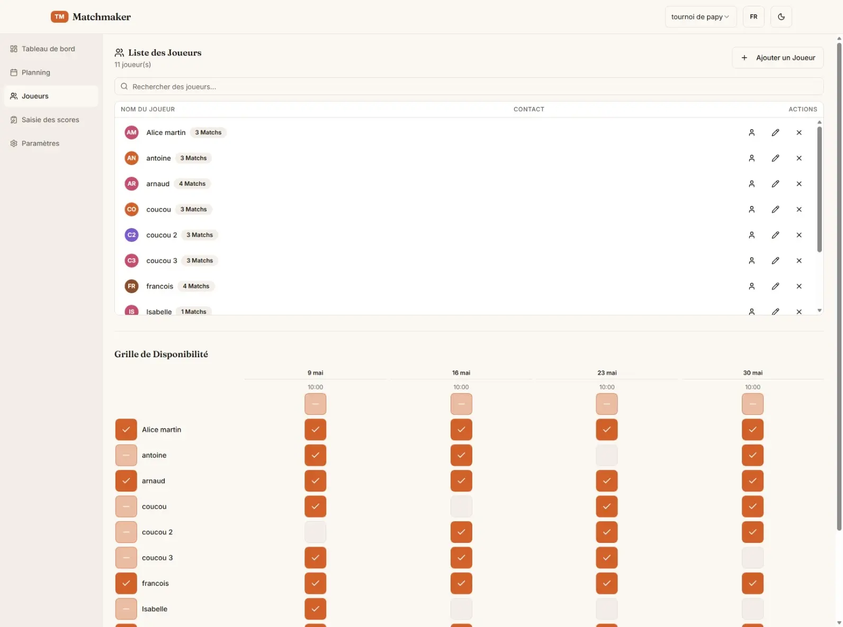Click the player list scrollbar thumb
Viewport: 843px width, 627px height.
coord(819,189)
